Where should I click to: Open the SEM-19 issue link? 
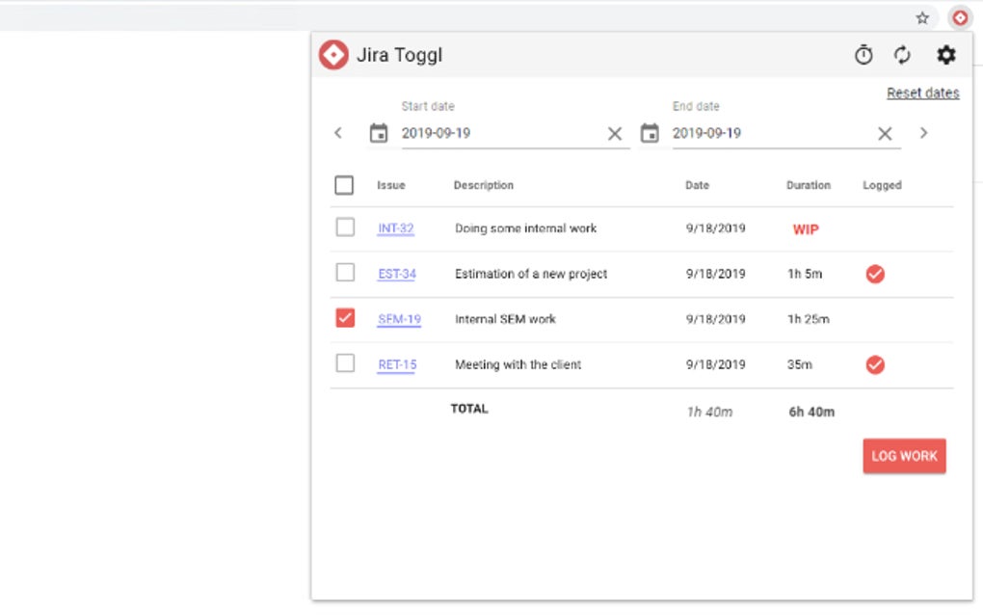pyautogui.click(x=399, y=319)
